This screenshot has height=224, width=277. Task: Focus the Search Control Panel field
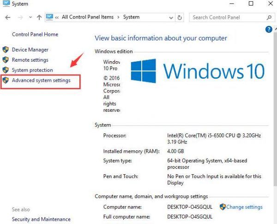click(x=226, y=17)
